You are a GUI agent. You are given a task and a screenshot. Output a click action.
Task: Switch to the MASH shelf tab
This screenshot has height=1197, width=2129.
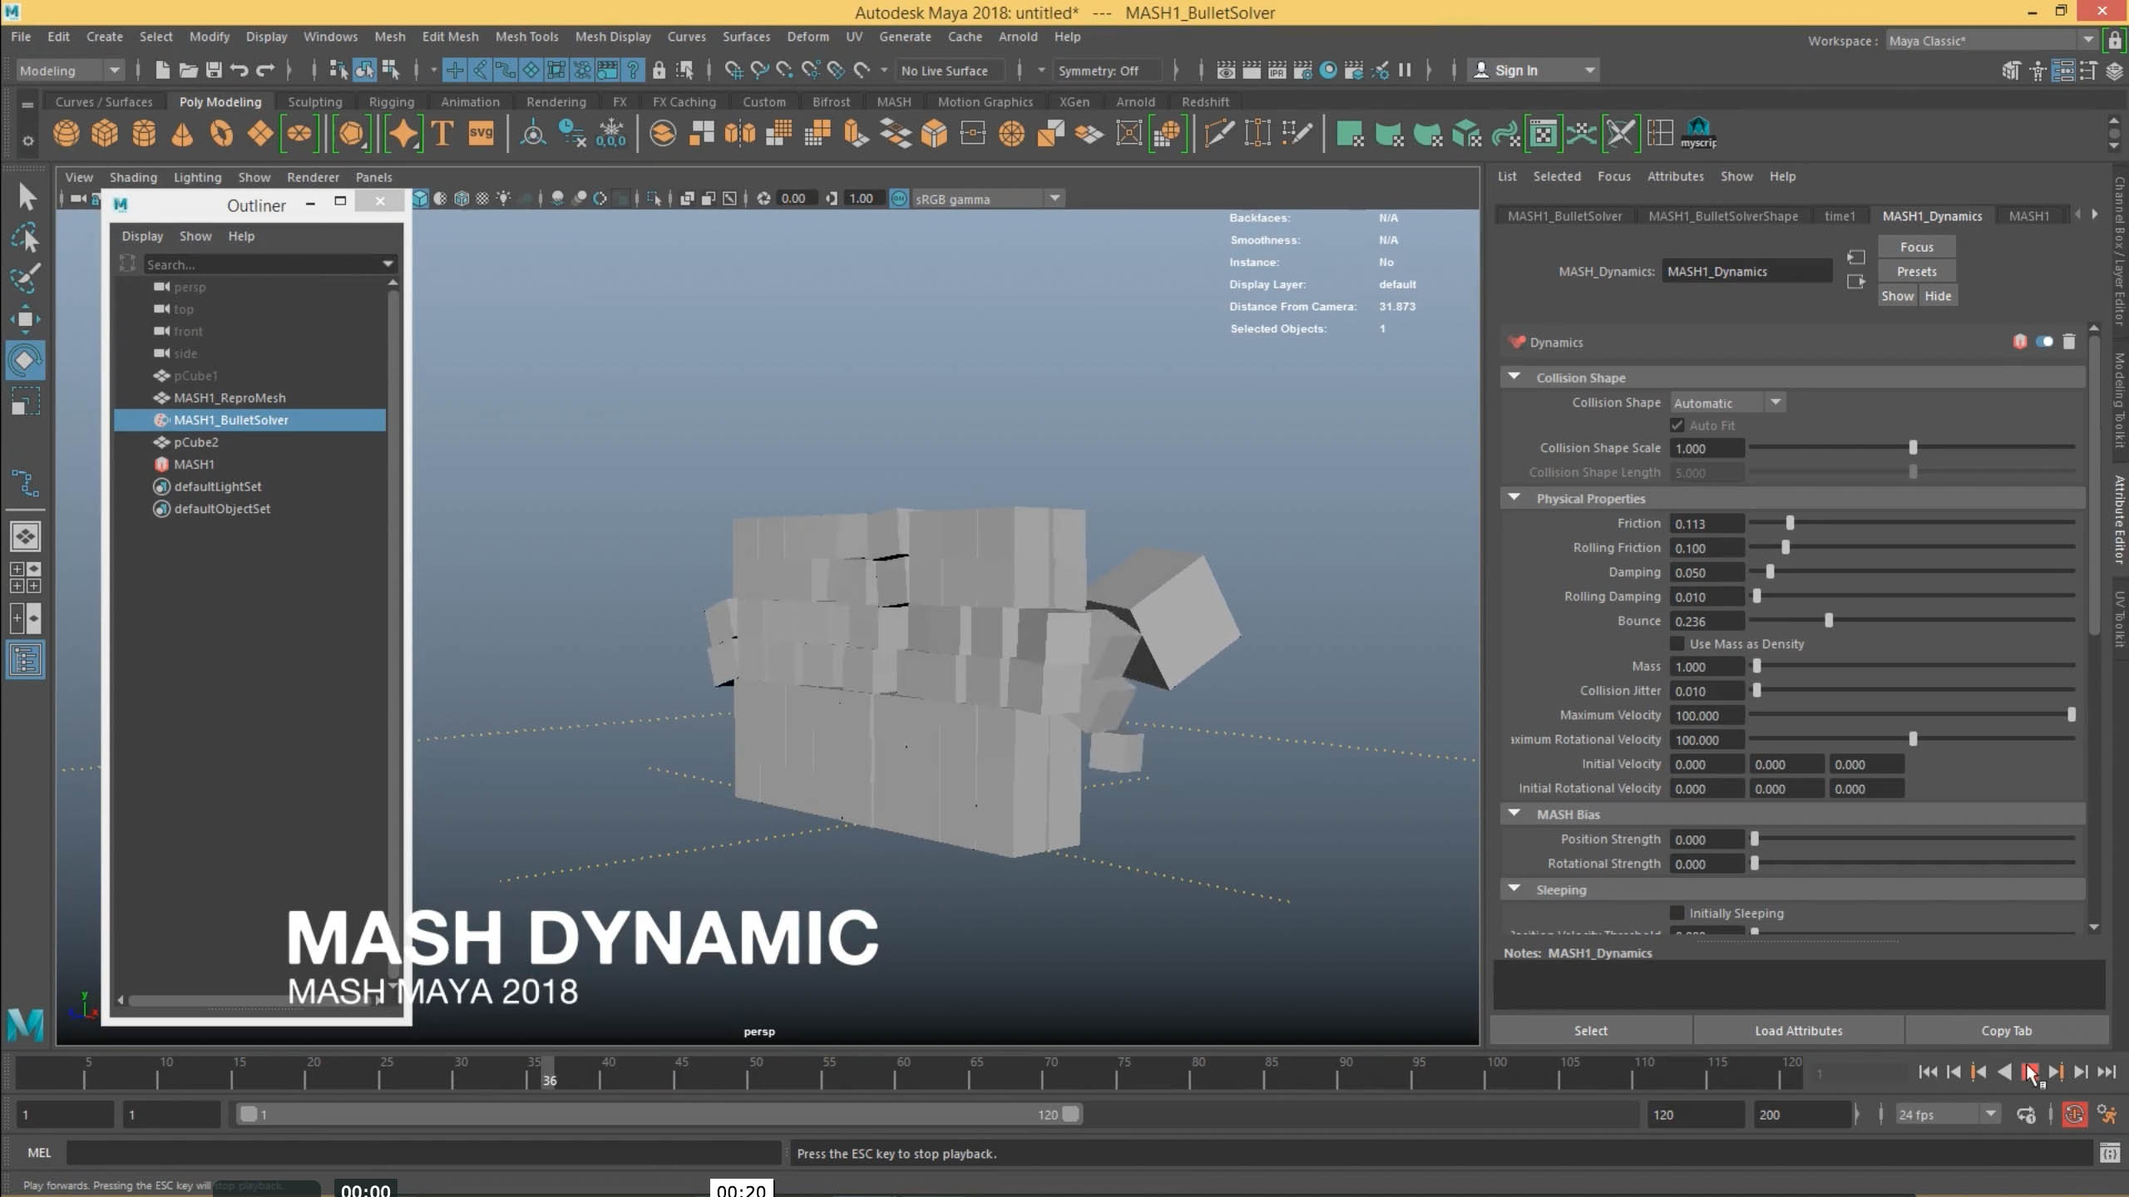(893, 101)
